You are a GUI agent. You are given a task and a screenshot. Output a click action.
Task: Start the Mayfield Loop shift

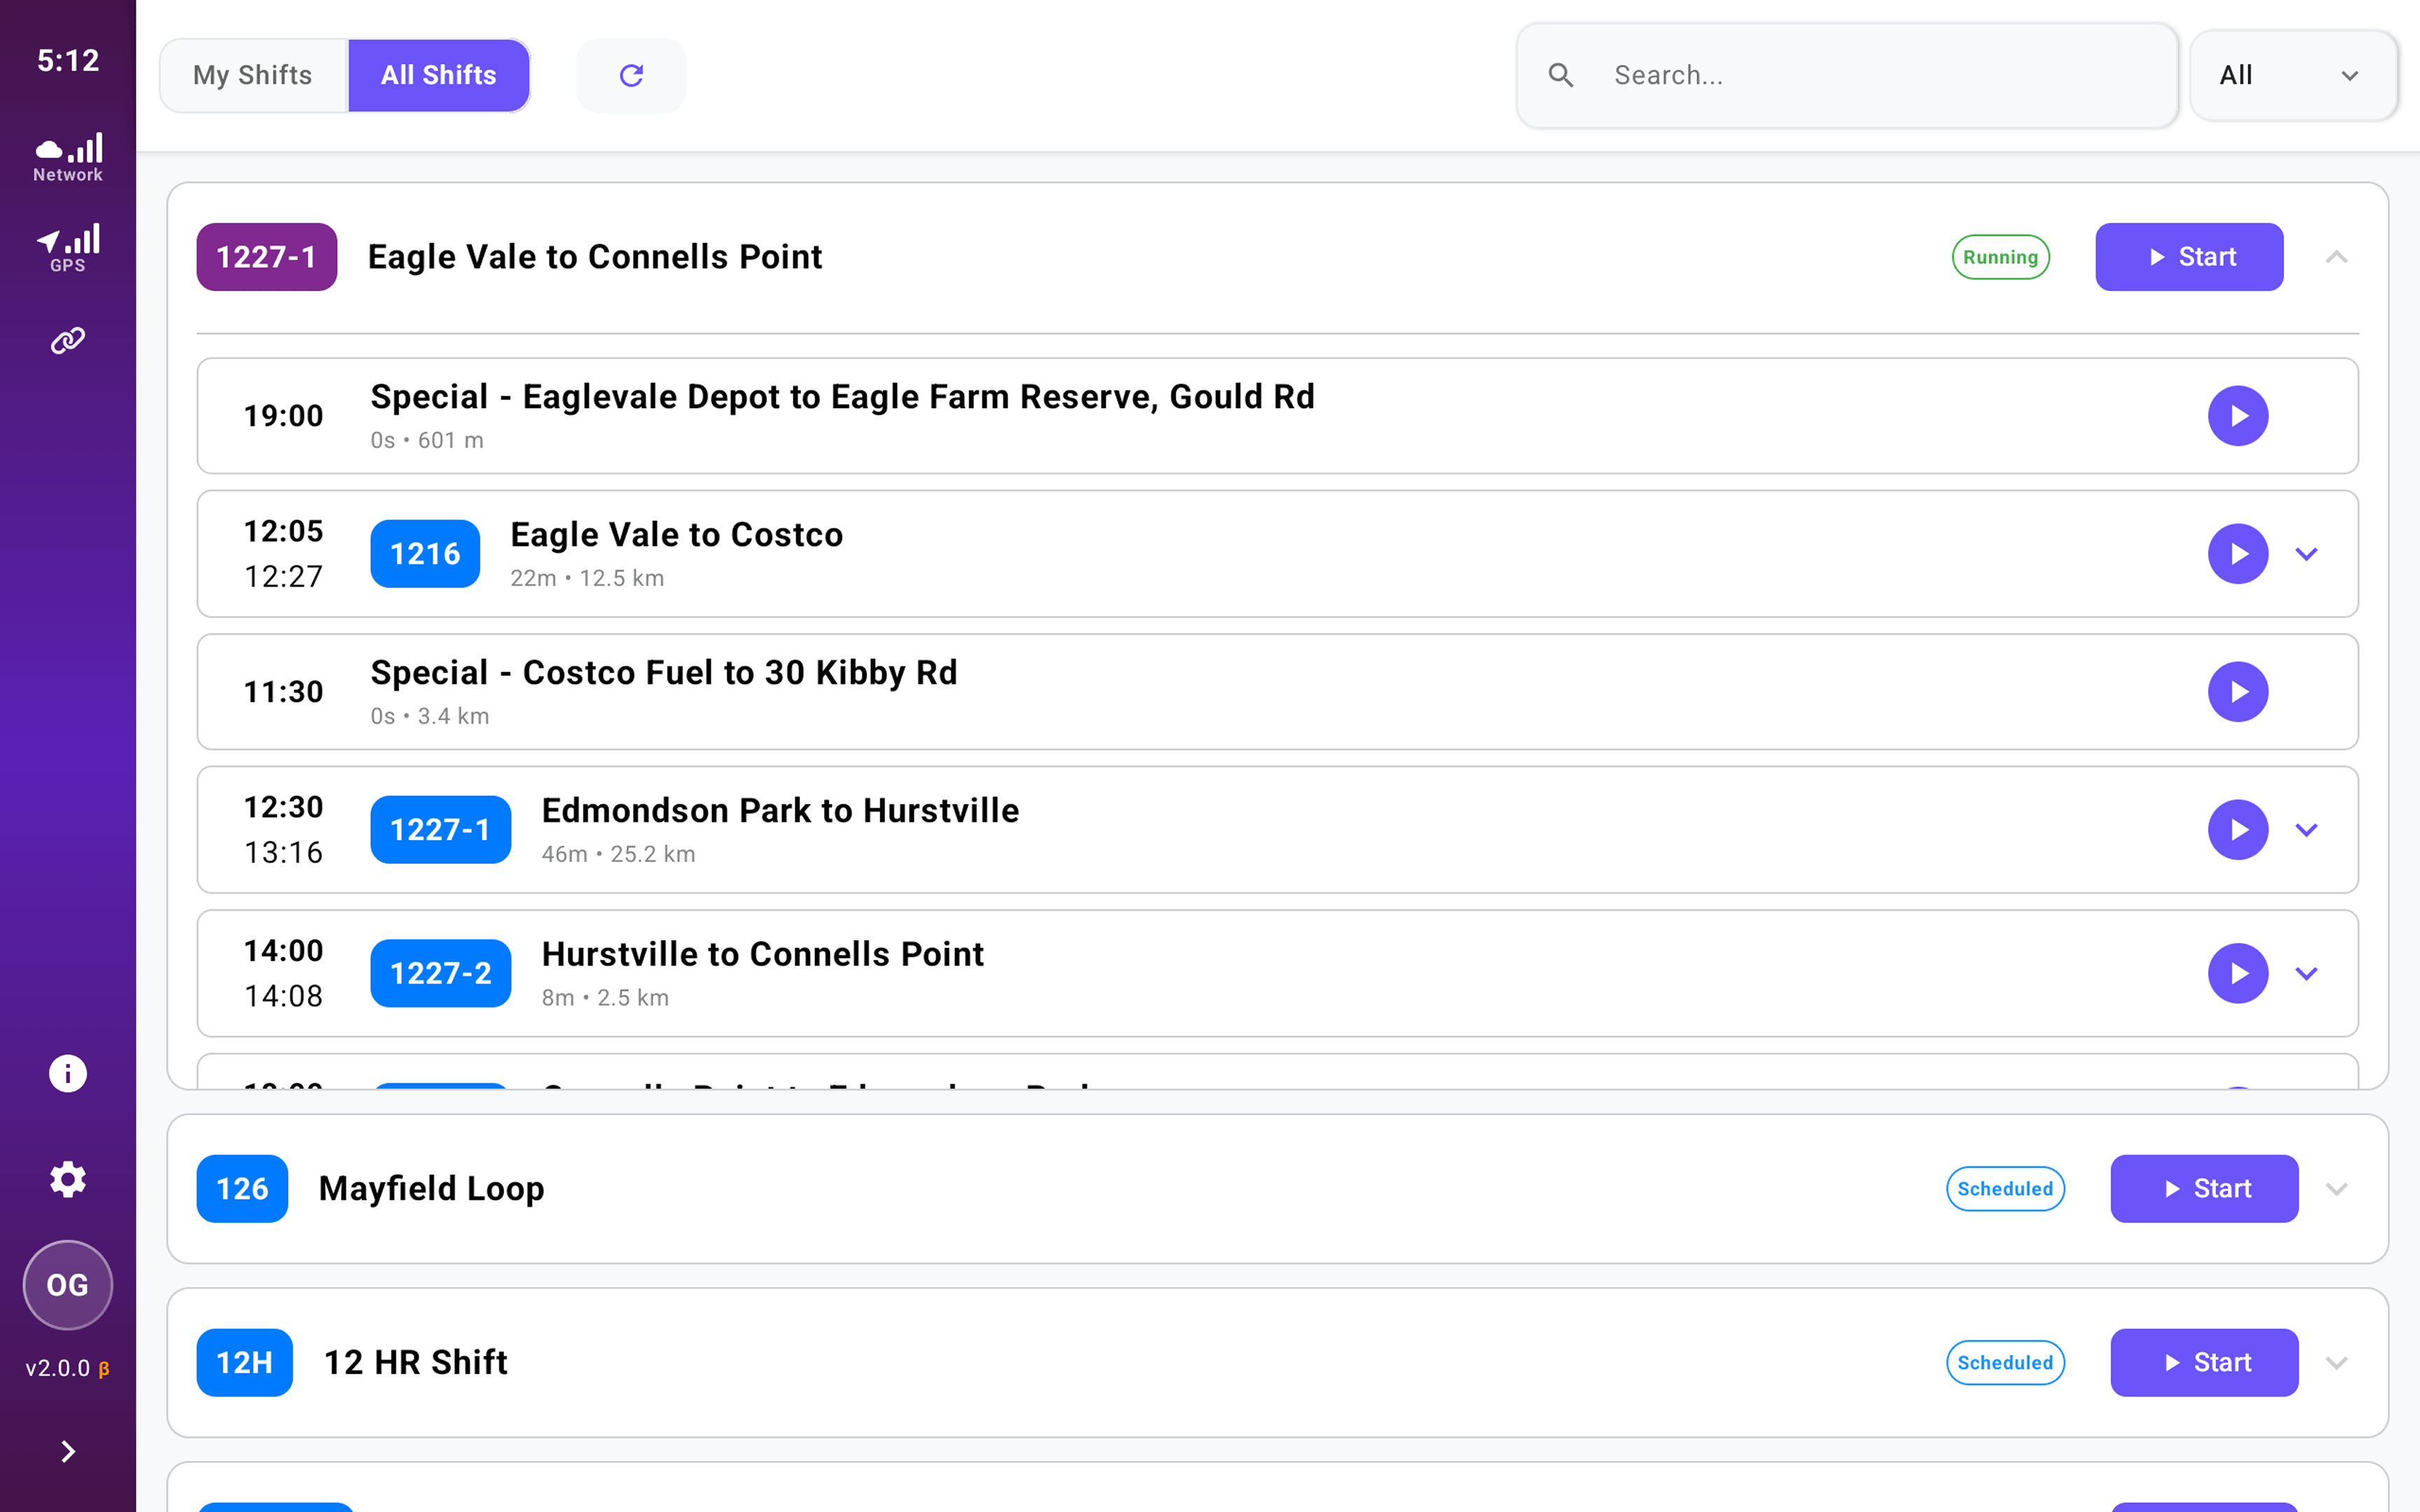[2204, 1189]
